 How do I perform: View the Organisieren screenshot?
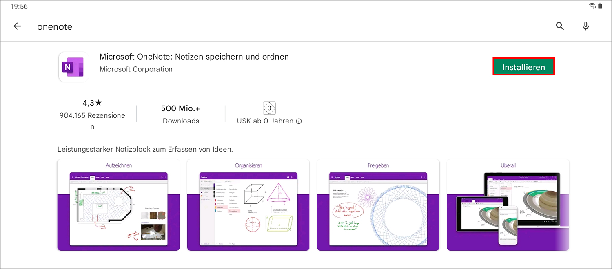pos(248,205)
